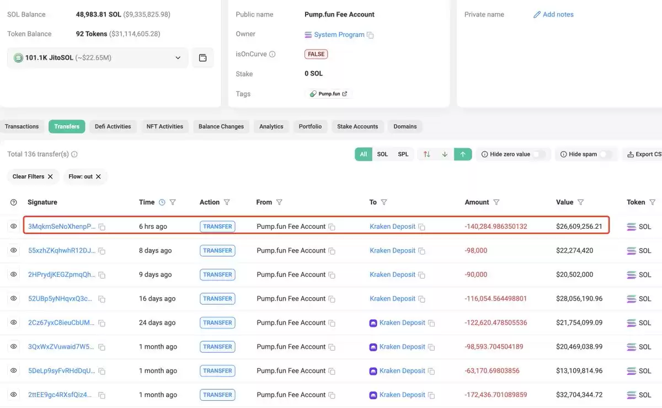The height and width of the screenshot is (408, 662).
Task: Copy the 2Cz67yxC8ieuCbUM signature
Action: click(102, 323)
